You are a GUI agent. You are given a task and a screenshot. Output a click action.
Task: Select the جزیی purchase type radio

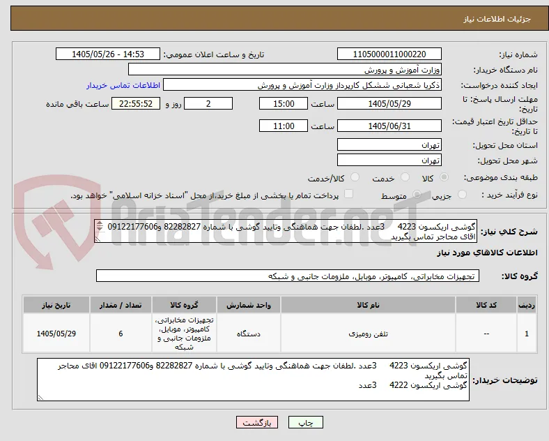click(462, 195)
